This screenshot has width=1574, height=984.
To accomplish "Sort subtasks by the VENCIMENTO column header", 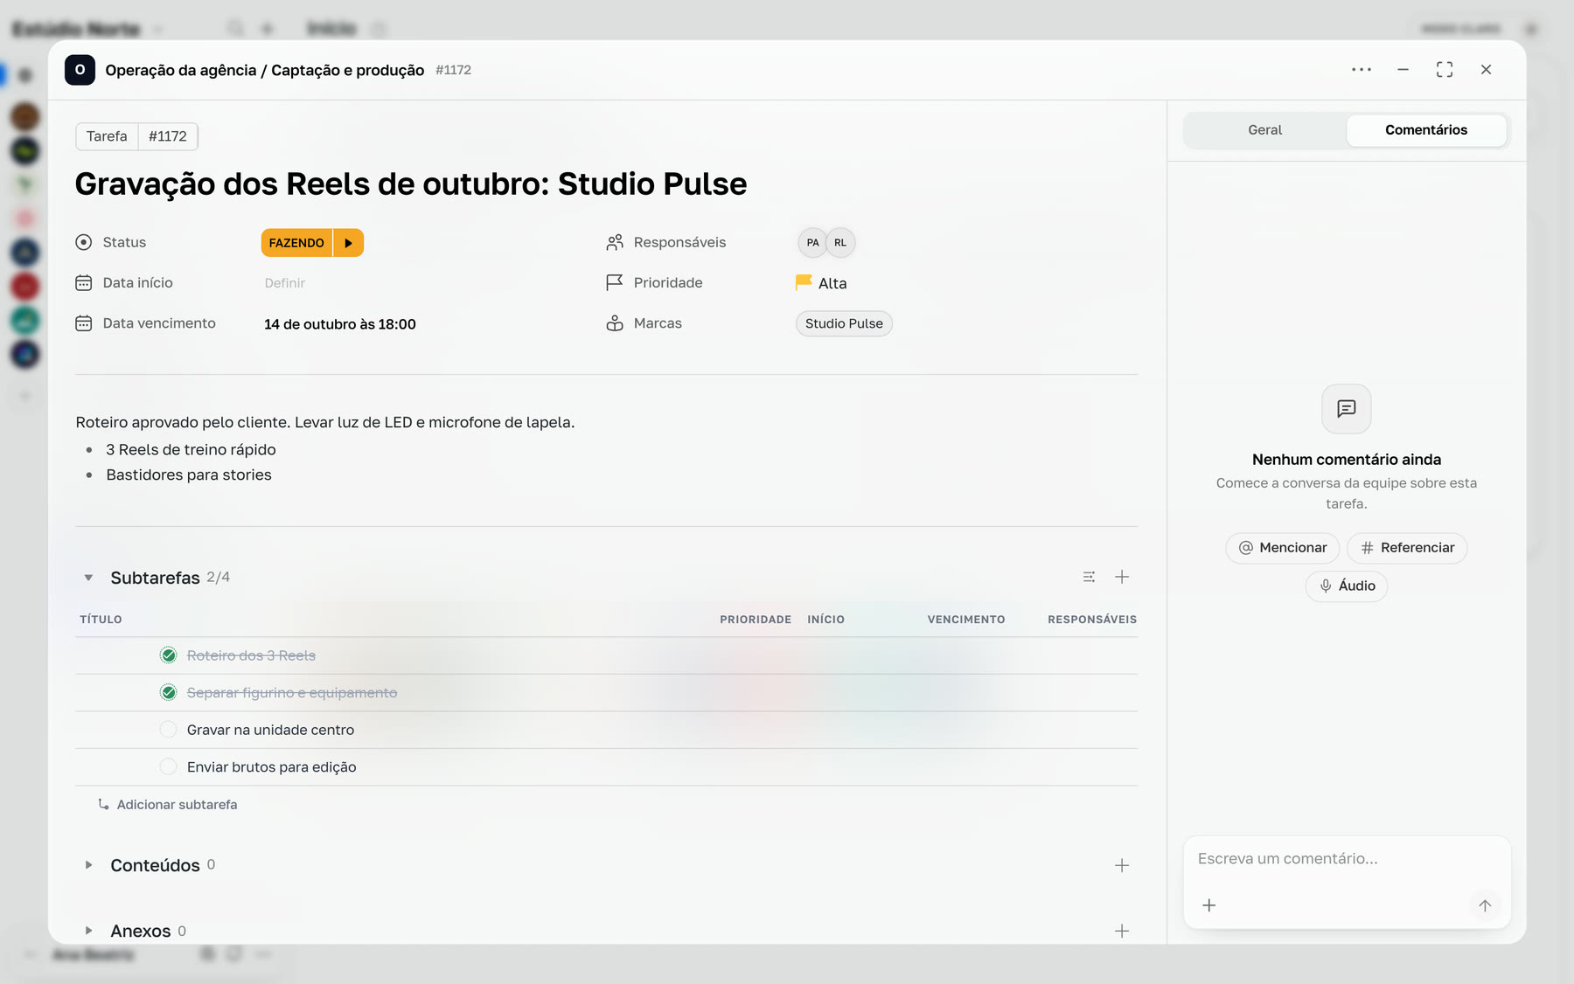I will tap(966, 620).
